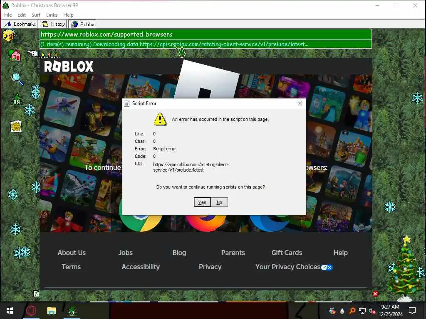Open File Explorer from the taskbar
The image size is (426, 319).
pyautogui.click(x=51, y=311)
